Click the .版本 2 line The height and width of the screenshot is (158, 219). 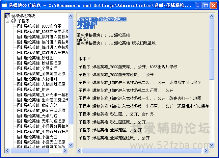coord(84,59)
